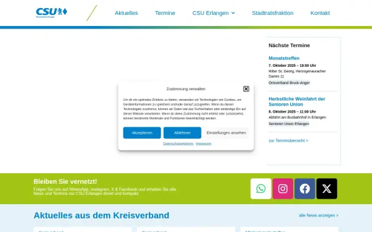Click Einstellungen ansehen button
Viewport: 372px width, 232px height.
coord(226,133)
